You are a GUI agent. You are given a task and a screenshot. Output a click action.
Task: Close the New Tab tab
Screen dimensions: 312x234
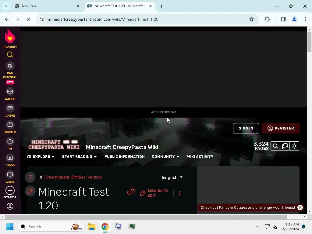pyautogui.click(x=78, y=6)
